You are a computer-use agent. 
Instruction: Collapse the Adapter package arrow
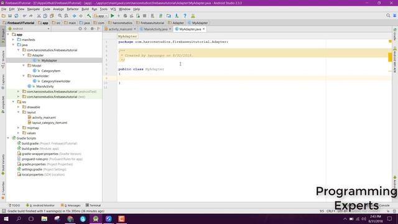(24, 55)
